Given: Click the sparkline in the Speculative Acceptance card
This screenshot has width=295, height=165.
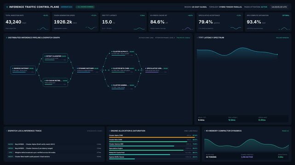Looking at the screenshot, I should [236, 28].
